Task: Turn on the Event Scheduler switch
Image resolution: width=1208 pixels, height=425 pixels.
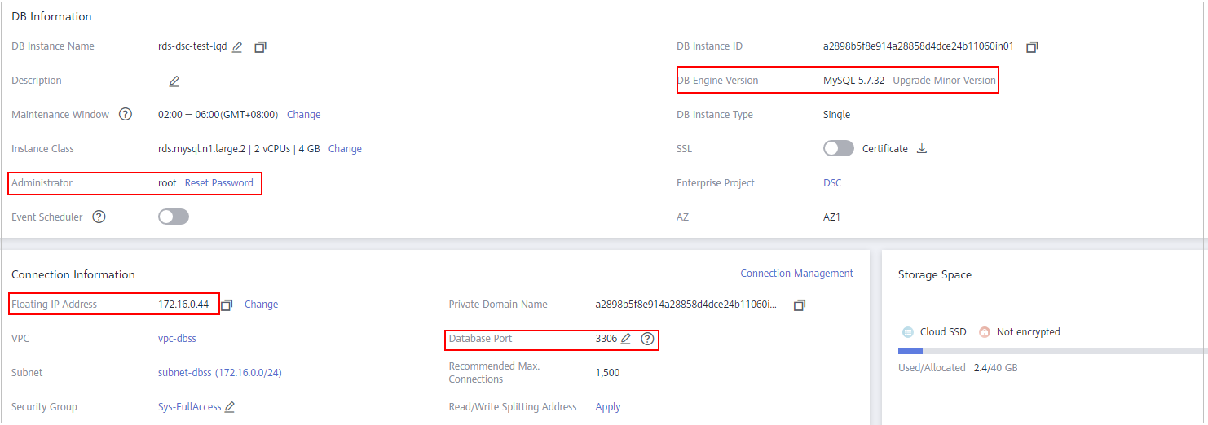Action: click(174, 217)
